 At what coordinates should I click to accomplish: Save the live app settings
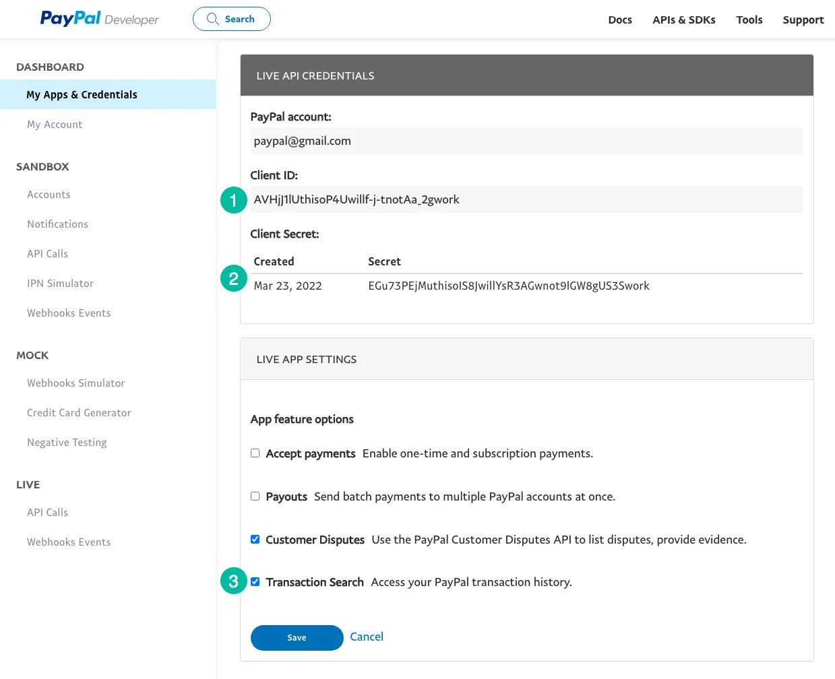(x=297, y=637)
